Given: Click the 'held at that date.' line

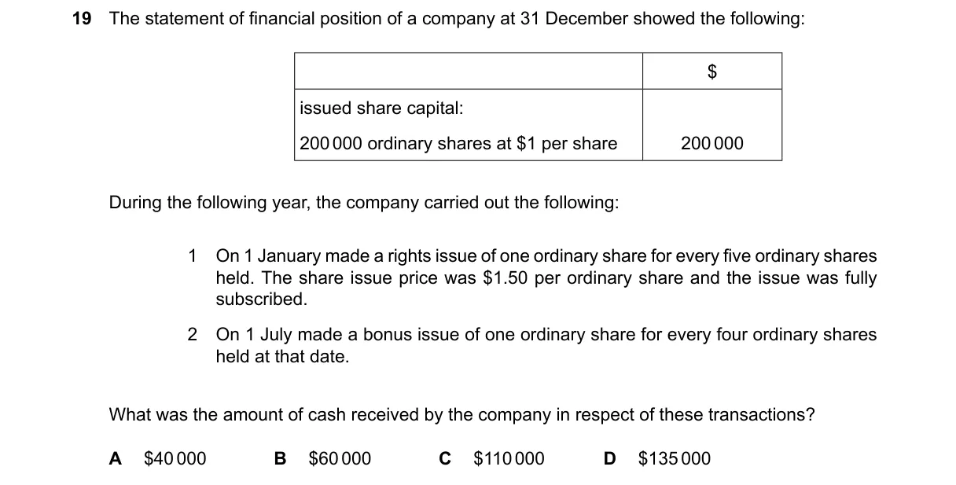Looking at the screenshot, I should pos(282,356).
